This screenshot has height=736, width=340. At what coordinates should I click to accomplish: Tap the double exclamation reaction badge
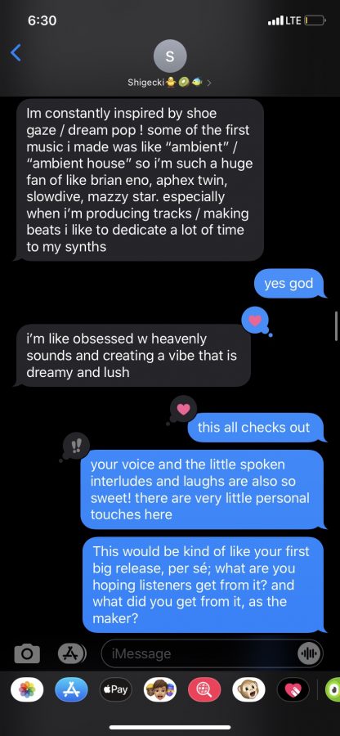click(x=76, y=445)
